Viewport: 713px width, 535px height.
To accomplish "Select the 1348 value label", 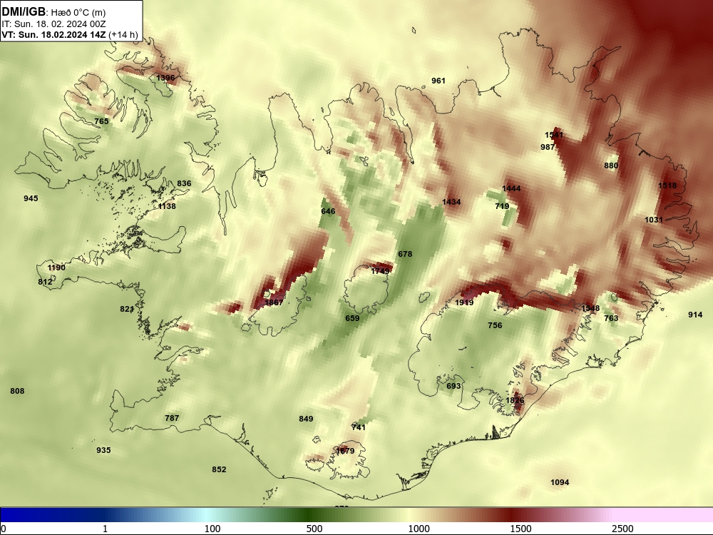I will pyautogui.click(x=590, y=308).
